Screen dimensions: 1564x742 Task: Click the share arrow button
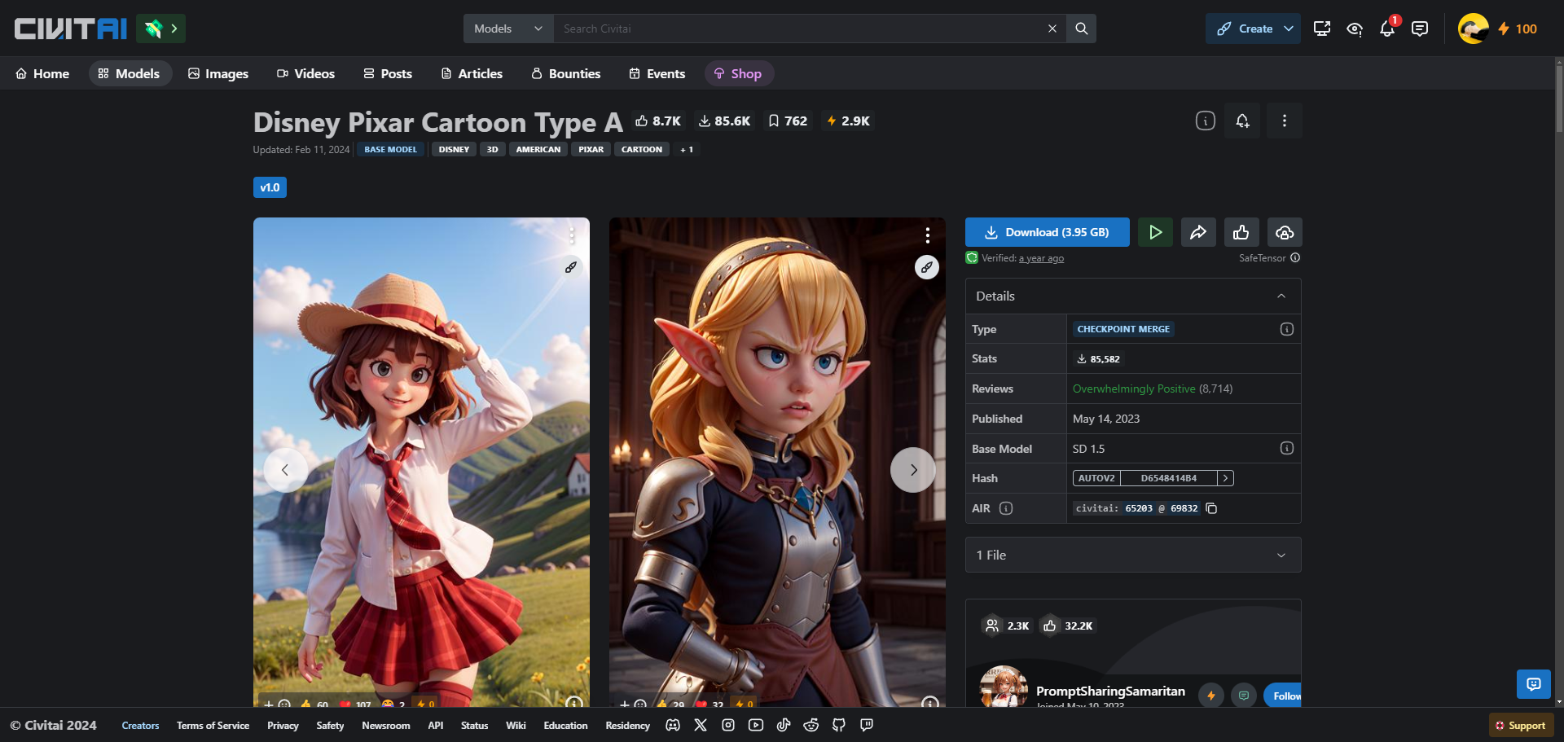click(1198, 232)
